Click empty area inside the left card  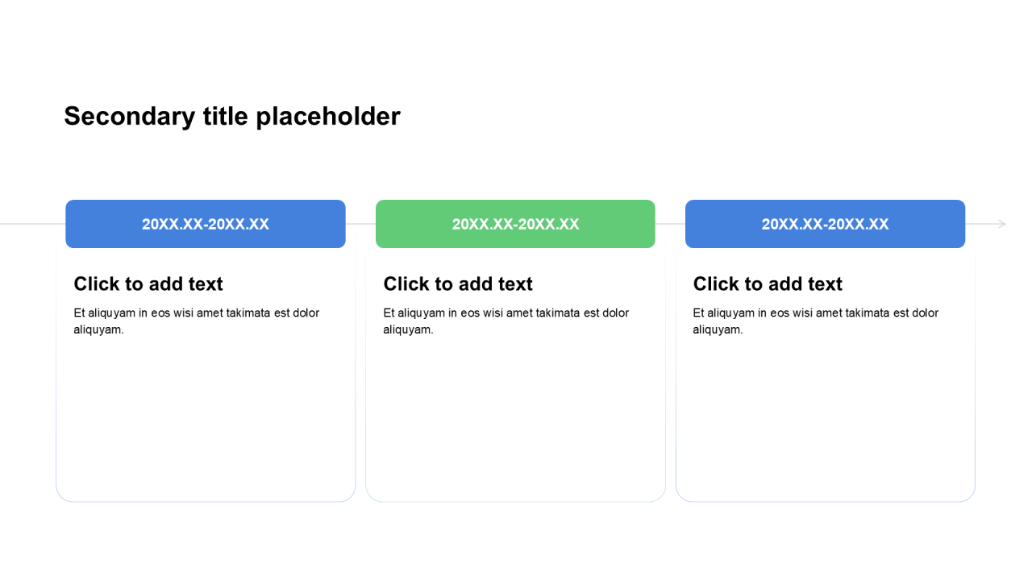point(206,419)
